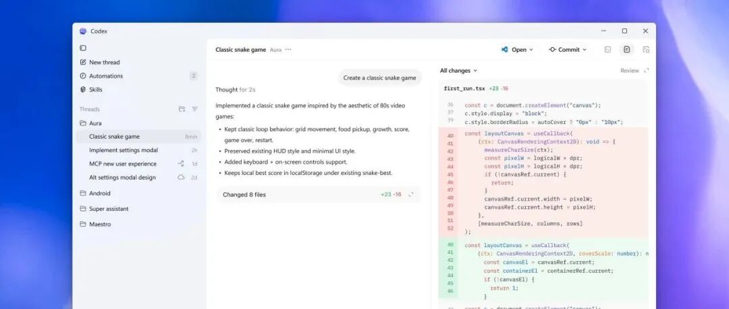Screen dimensions: 729x309
Task: Click the Automations clock icon
Action: (83, 75)
